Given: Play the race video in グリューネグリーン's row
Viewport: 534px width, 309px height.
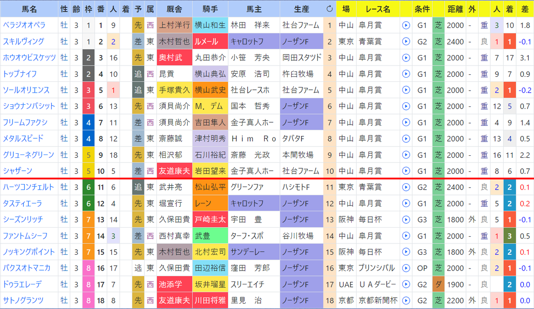Looking at the screenshot, I should click(x=406, y=154).
